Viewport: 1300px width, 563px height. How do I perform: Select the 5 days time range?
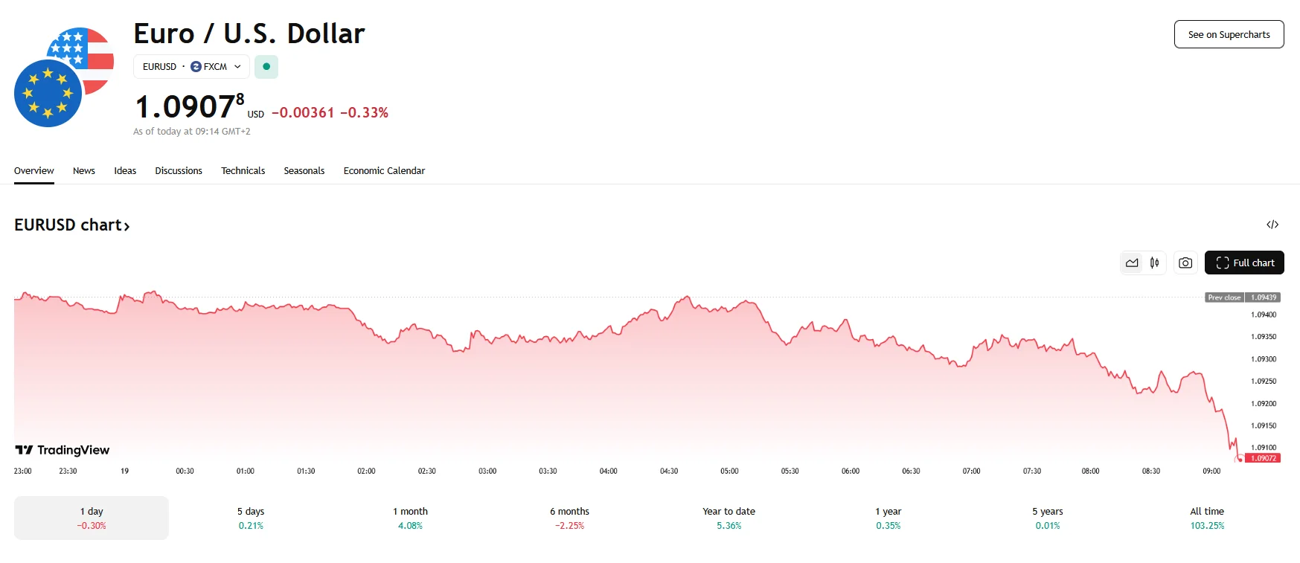point(251,518)
